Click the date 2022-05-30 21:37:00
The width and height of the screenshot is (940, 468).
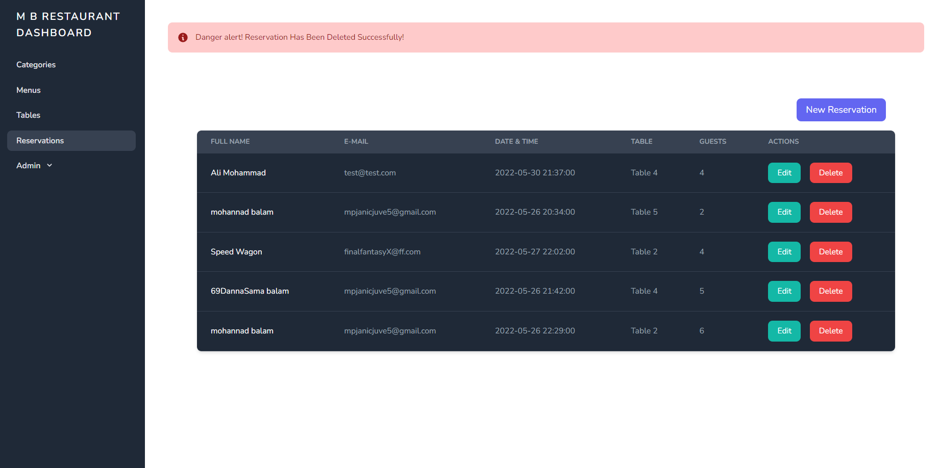(535, 173)
